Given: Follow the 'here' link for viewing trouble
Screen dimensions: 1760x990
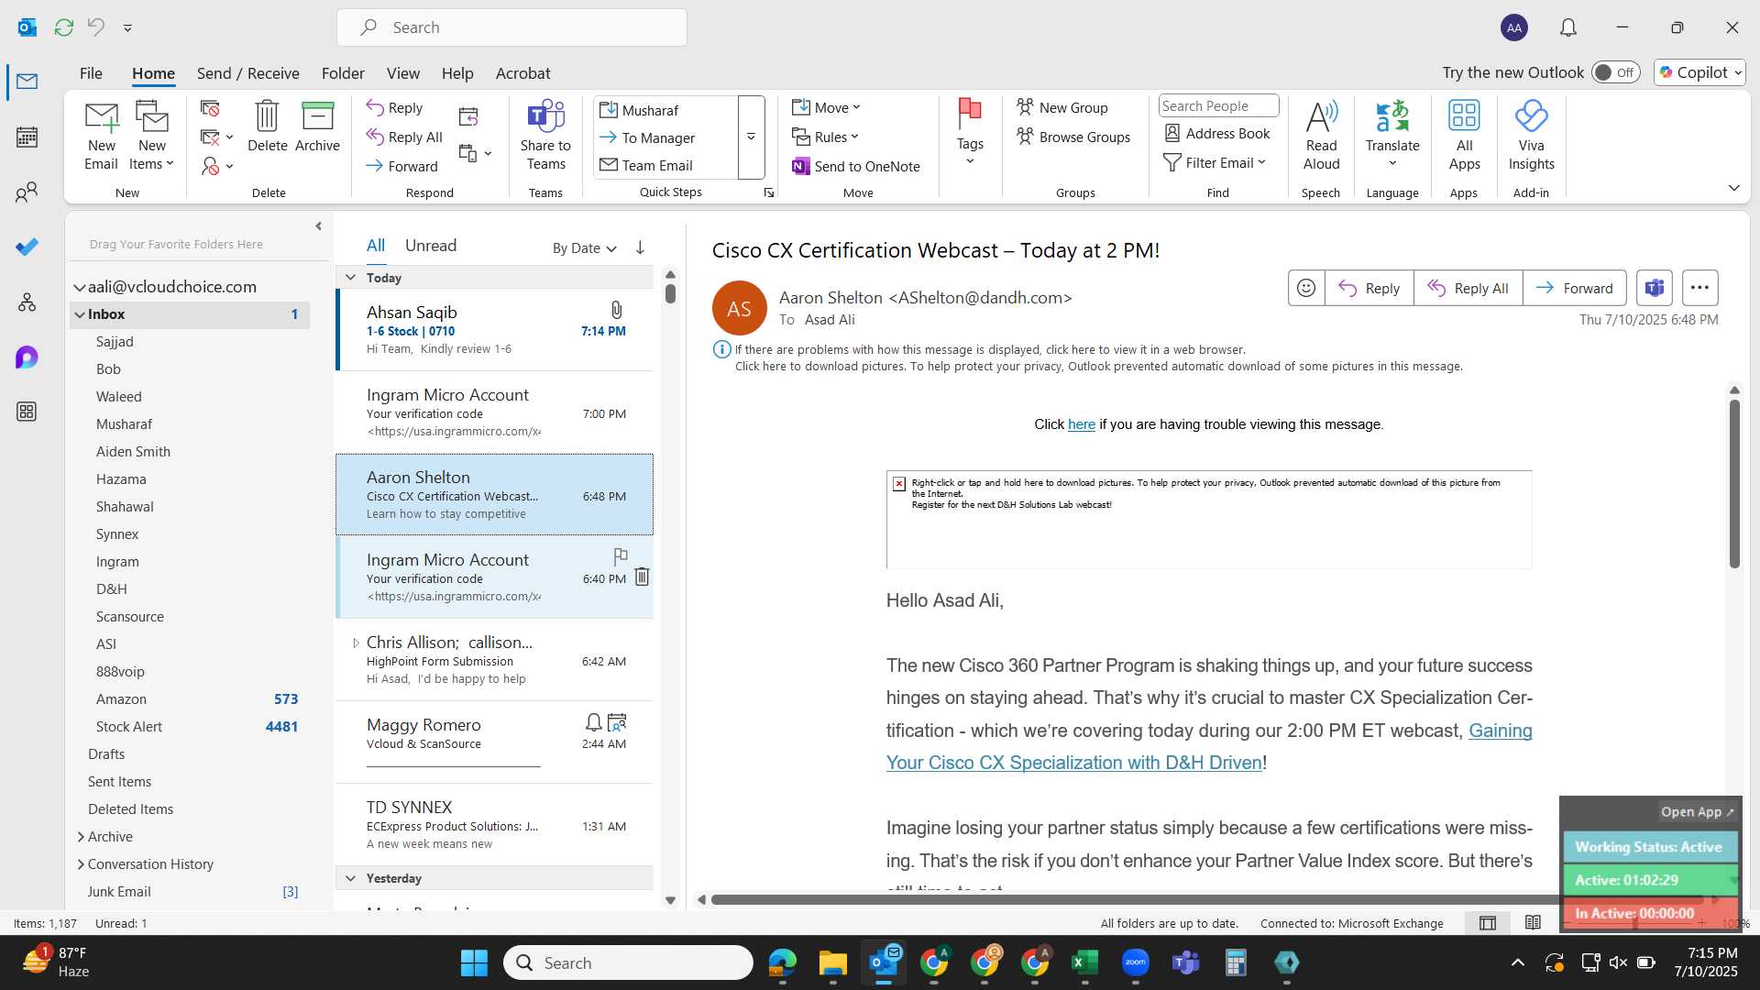Looking at the screenshot, I should pos(1081,424).
